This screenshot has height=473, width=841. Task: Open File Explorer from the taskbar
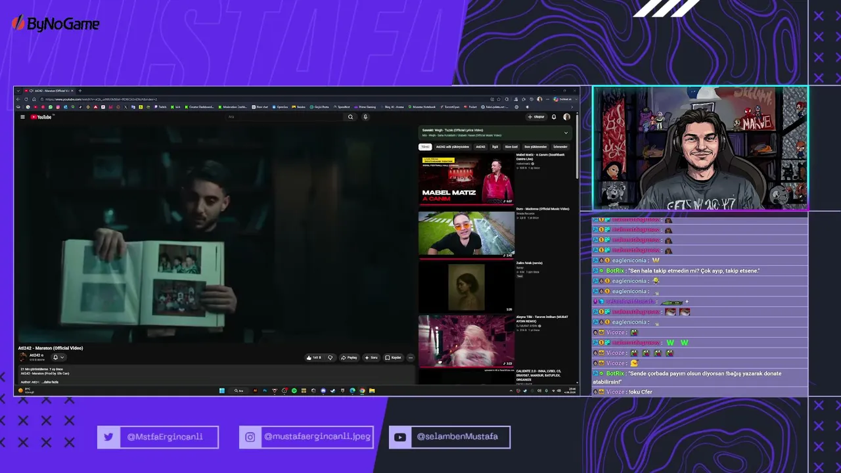point(372,391)
